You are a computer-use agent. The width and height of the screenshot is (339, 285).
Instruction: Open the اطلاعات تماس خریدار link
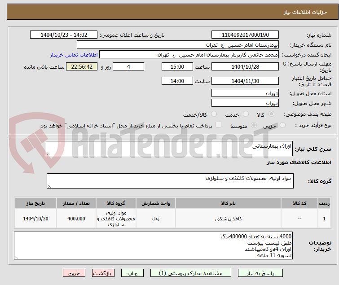tap(74, 55)
